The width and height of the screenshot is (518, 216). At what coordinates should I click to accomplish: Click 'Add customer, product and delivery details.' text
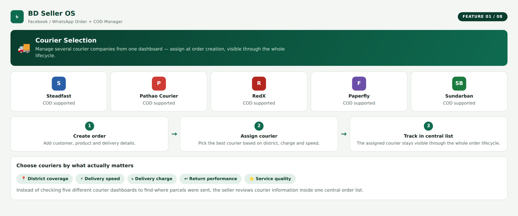pos(89,143)
